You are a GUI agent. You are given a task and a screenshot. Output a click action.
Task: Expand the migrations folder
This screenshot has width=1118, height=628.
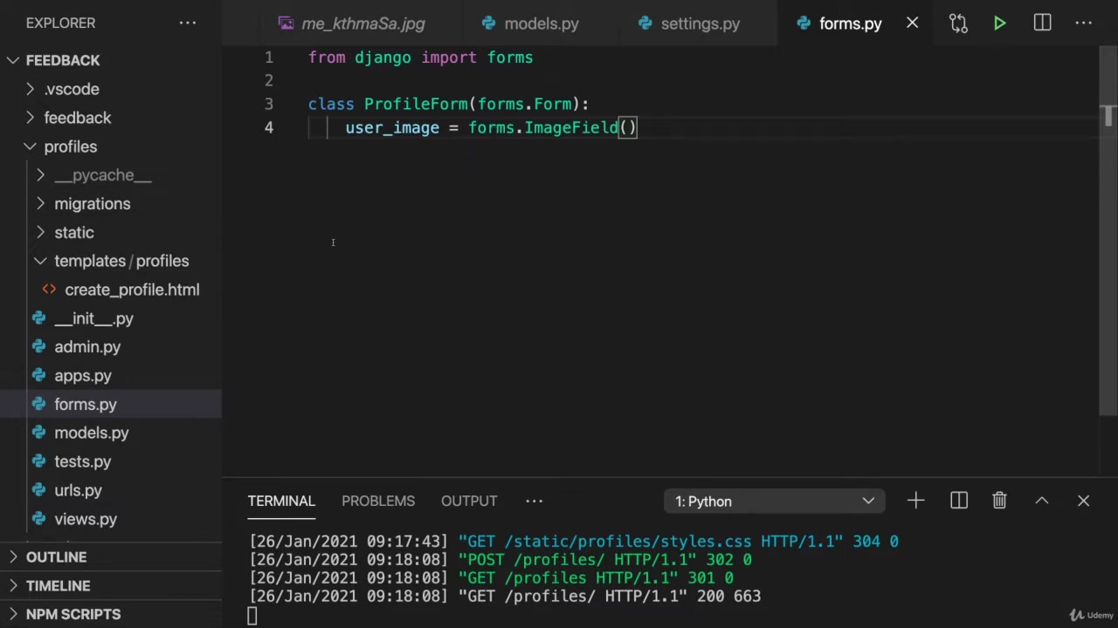(x=92, y=203)
